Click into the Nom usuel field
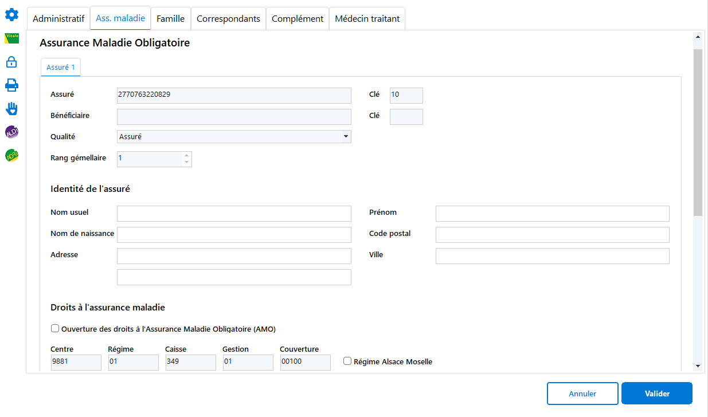708x417 pixels. tap(234, 214)
